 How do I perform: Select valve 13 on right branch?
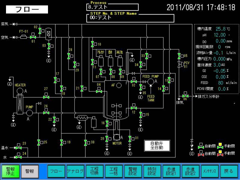[x=170, y=80]
